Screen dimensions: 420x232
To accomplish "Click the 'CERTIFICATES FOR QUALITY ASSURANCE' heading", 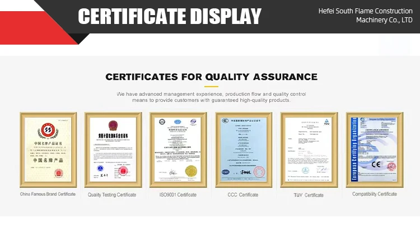I will [x=211, y=76].
